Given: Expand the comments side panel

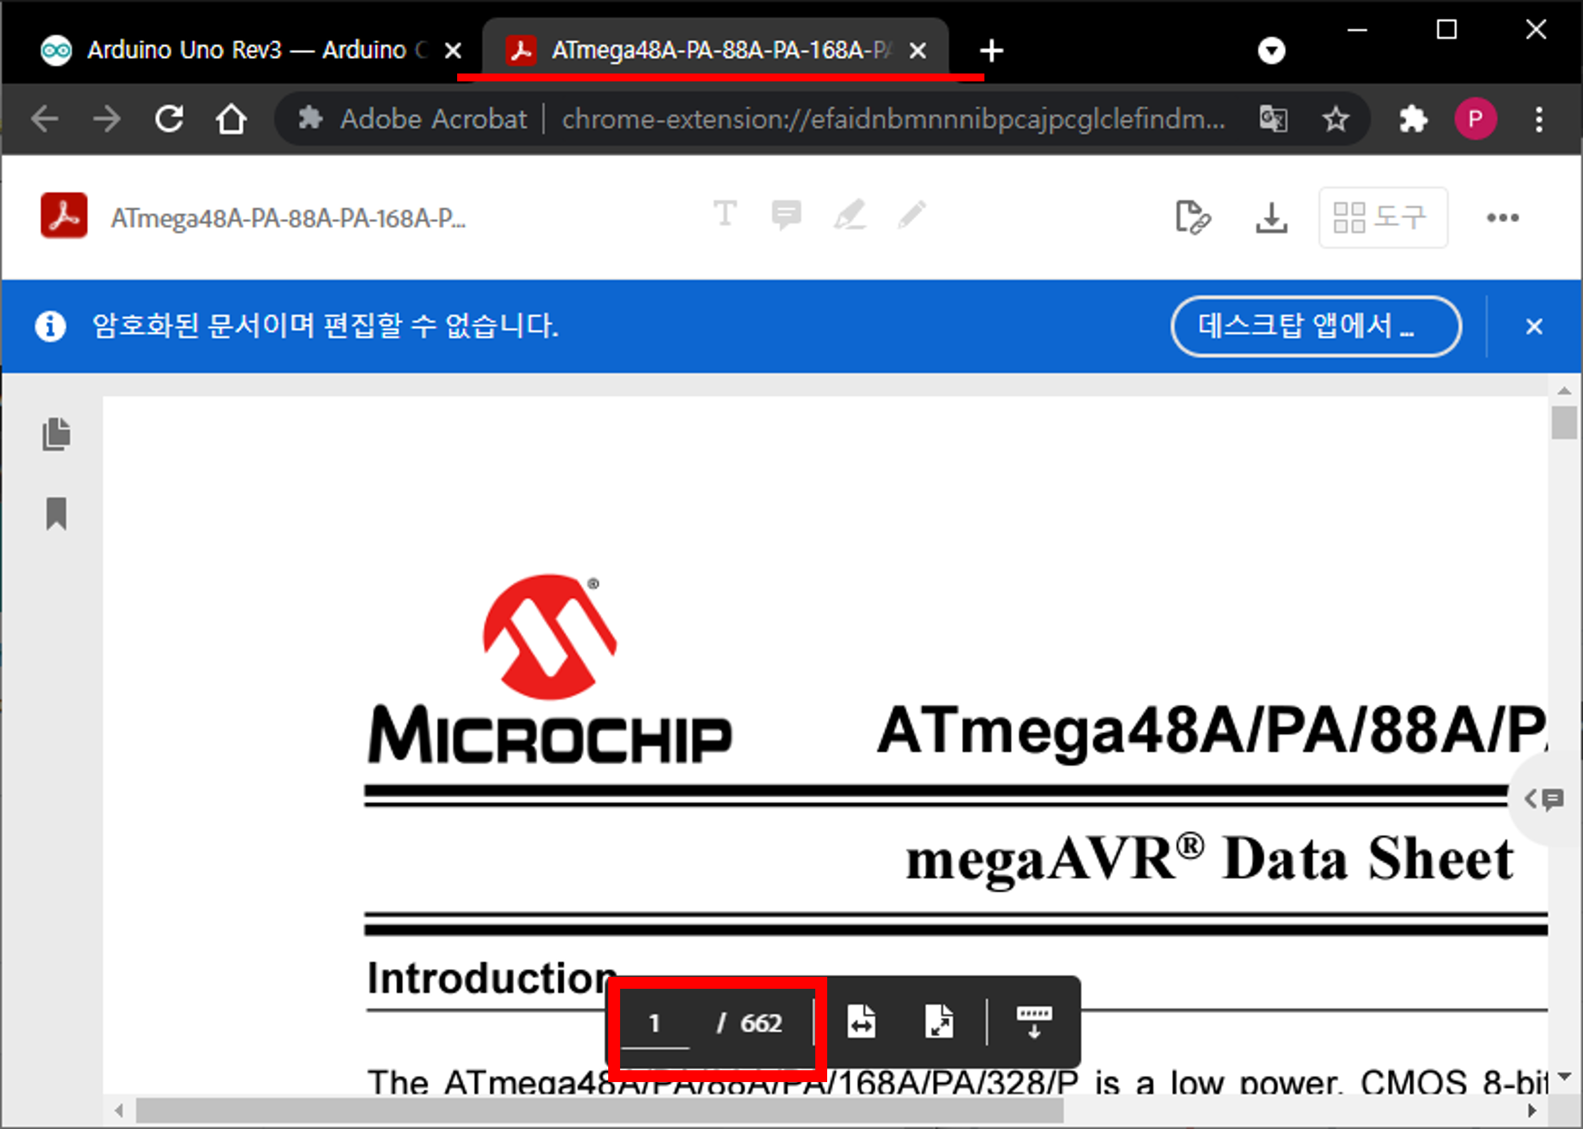Looking at the screenshot, I should point(1545,799).
